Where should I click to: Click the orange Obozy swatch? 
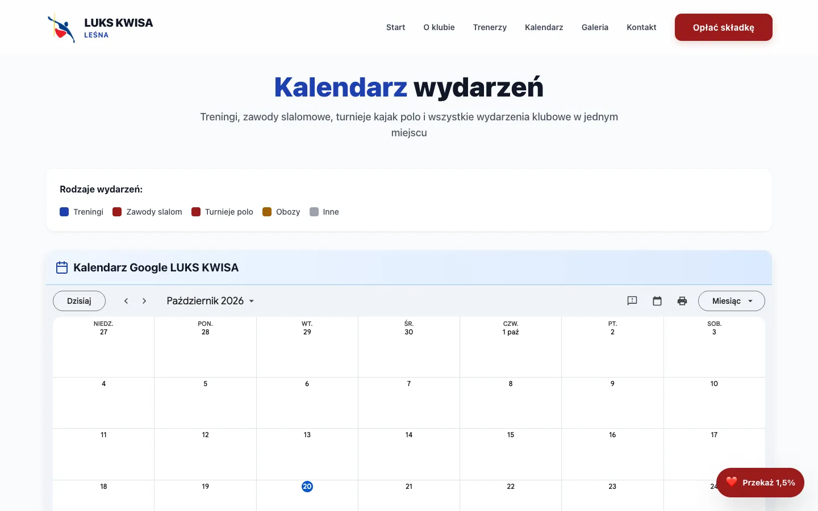pyautogui.click(x=267, y=212)
